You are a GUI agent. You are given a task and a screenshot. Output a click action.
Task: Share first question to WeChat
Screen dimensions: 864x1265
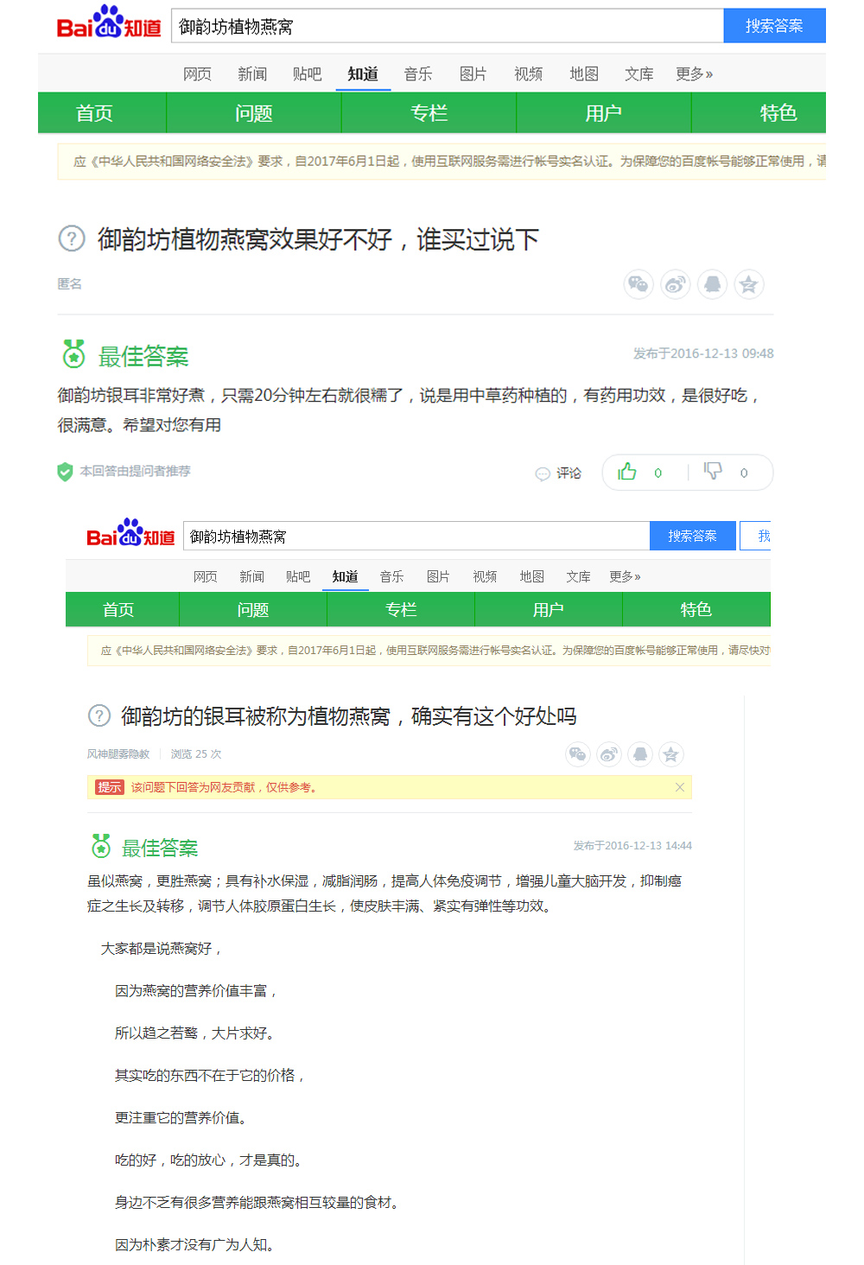pyautogui.click(x=638, y=284)
